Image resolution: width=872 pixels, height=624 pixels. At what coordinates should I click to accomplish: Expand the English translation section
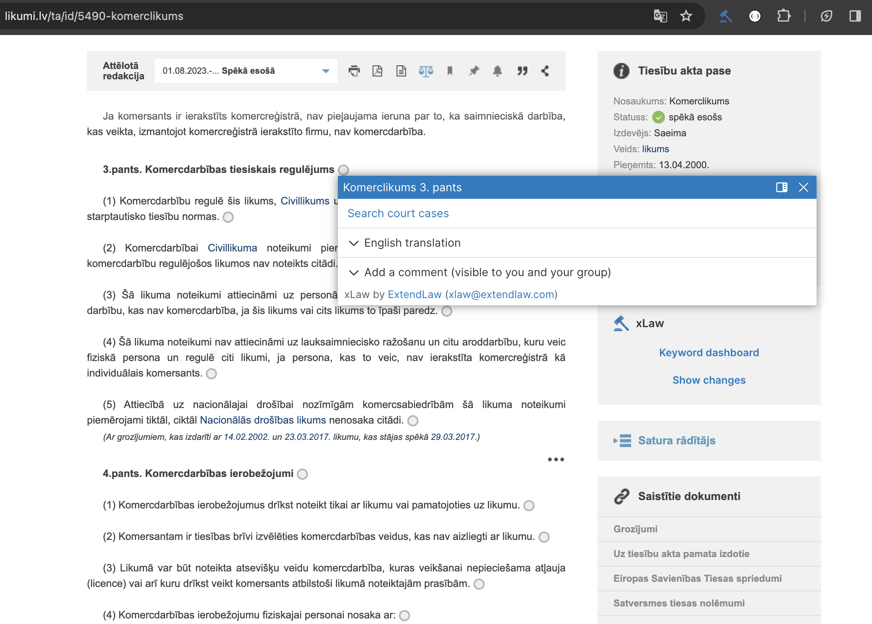(577, 243)
